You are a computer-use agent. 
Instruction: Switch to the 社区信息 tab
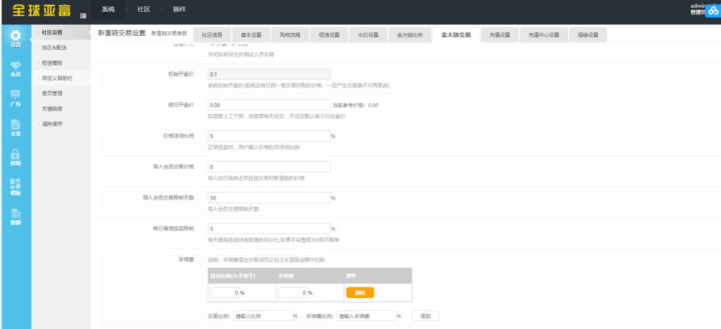[212, 35]
